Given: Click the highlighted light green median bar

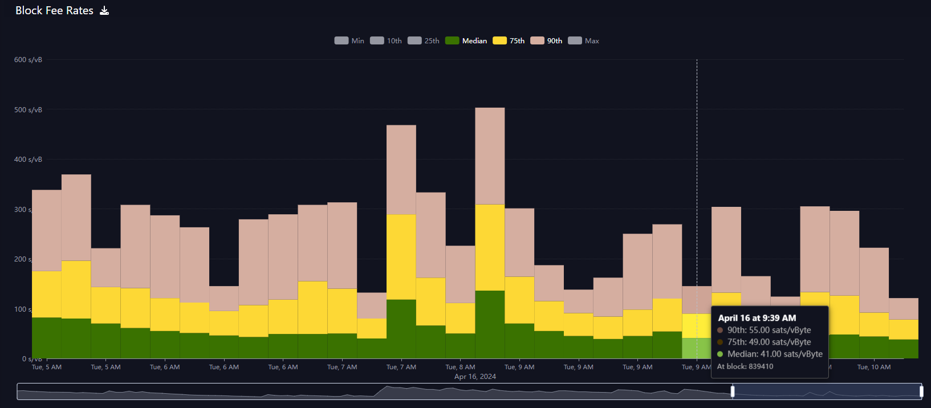Looking at the screenshot, I should tap(696, 348).
